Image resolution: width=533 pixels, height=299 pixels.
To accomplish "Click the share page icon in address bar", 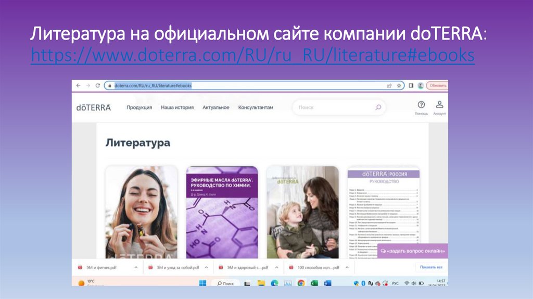I will point(389,86).
